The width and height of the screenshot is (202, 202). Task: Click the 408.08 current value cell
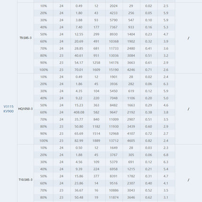pos(79,112)
